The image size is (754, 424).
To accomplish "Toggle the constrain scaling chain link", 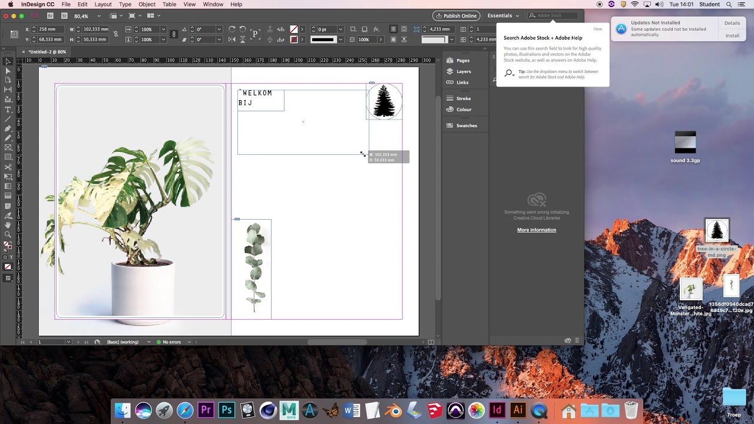I will (x=173, y=34).
